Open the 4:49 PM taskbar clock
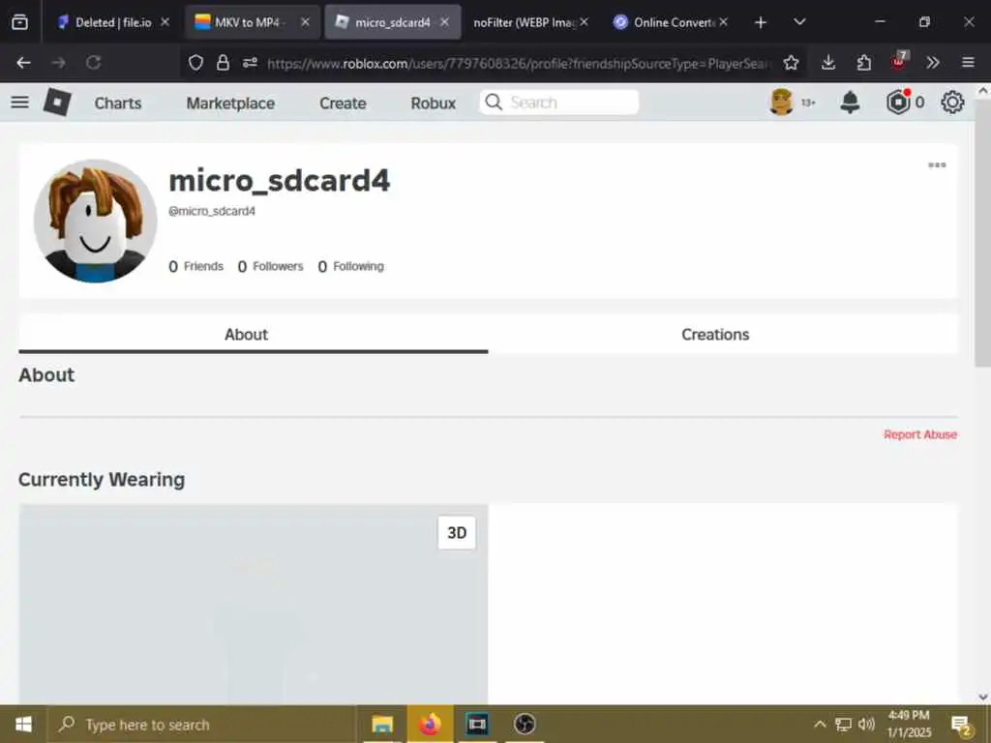991x743 pixels. [910, 724]
